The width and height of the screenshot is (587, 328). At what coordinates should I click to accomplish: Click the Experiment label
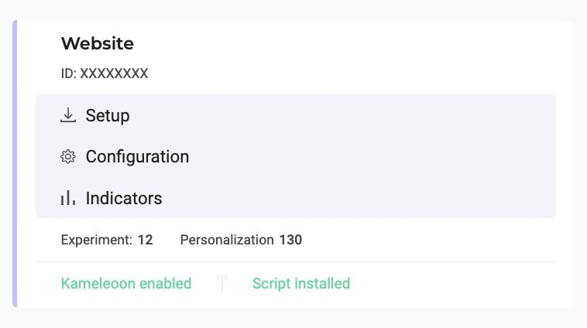point(97,240)
